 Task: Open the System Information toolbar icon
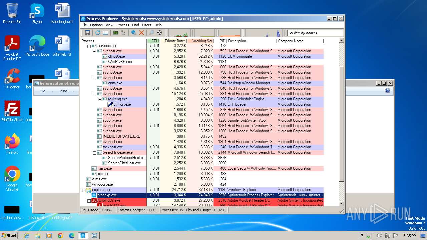point(116,33)
